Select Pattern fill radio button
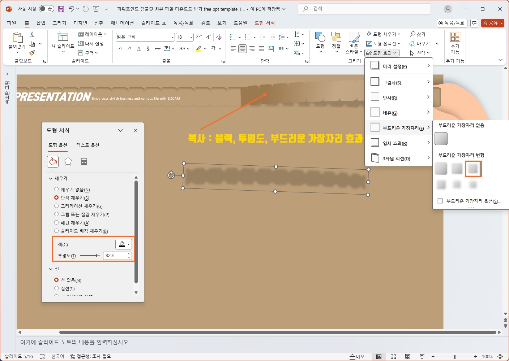 point(56,222)
